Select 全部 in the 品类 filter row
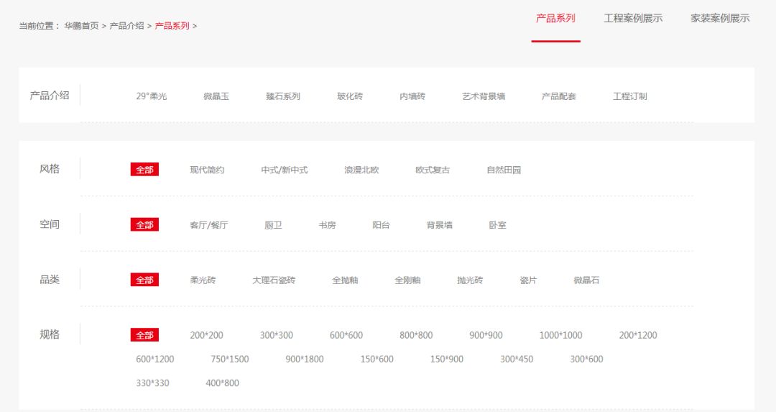Viewport: 776px width, 412px height. (x=144, y=280)
